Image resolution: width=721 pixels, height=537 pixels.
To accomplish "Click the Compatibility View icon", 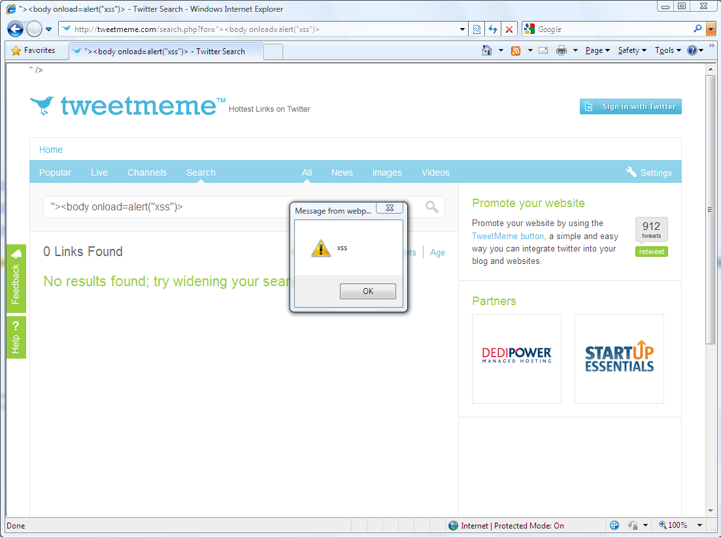I will click(x=477, y=29).
